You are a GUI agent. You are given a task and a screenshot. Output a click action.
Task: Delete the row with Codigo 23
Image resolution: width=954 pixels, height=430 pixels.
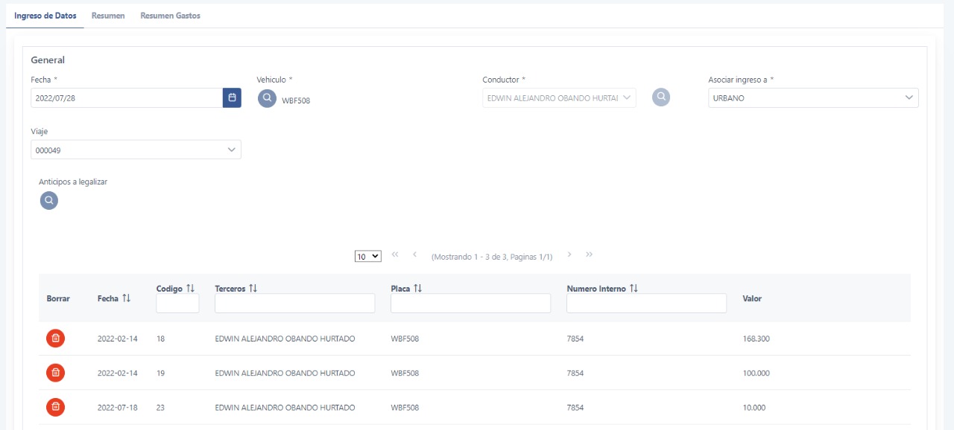point(55,407)
